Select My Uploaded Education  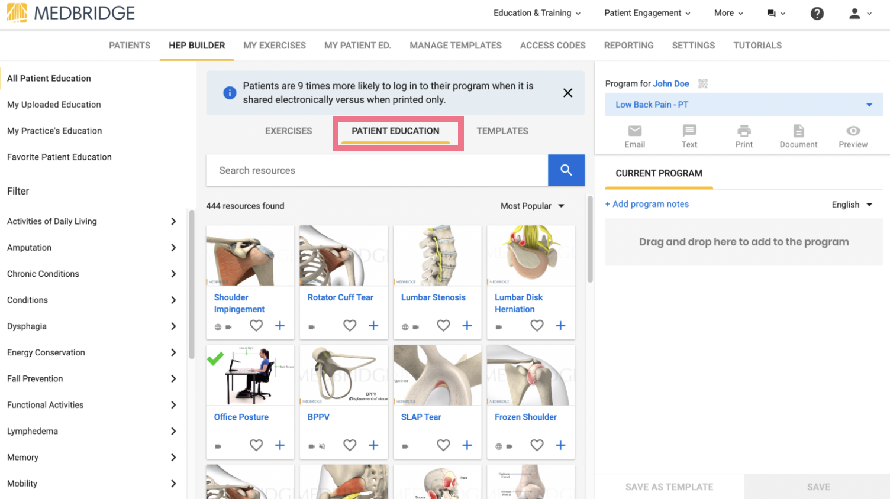pos(54,105)
